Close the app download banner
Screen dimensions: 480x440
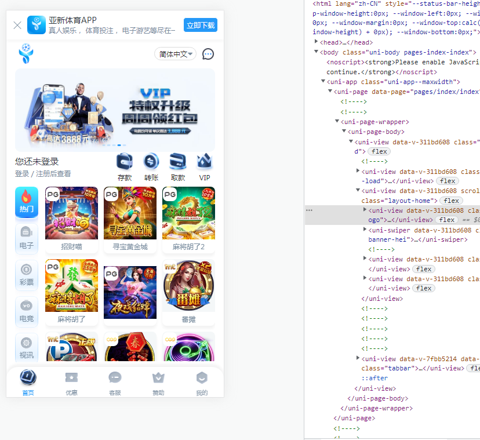17,25
